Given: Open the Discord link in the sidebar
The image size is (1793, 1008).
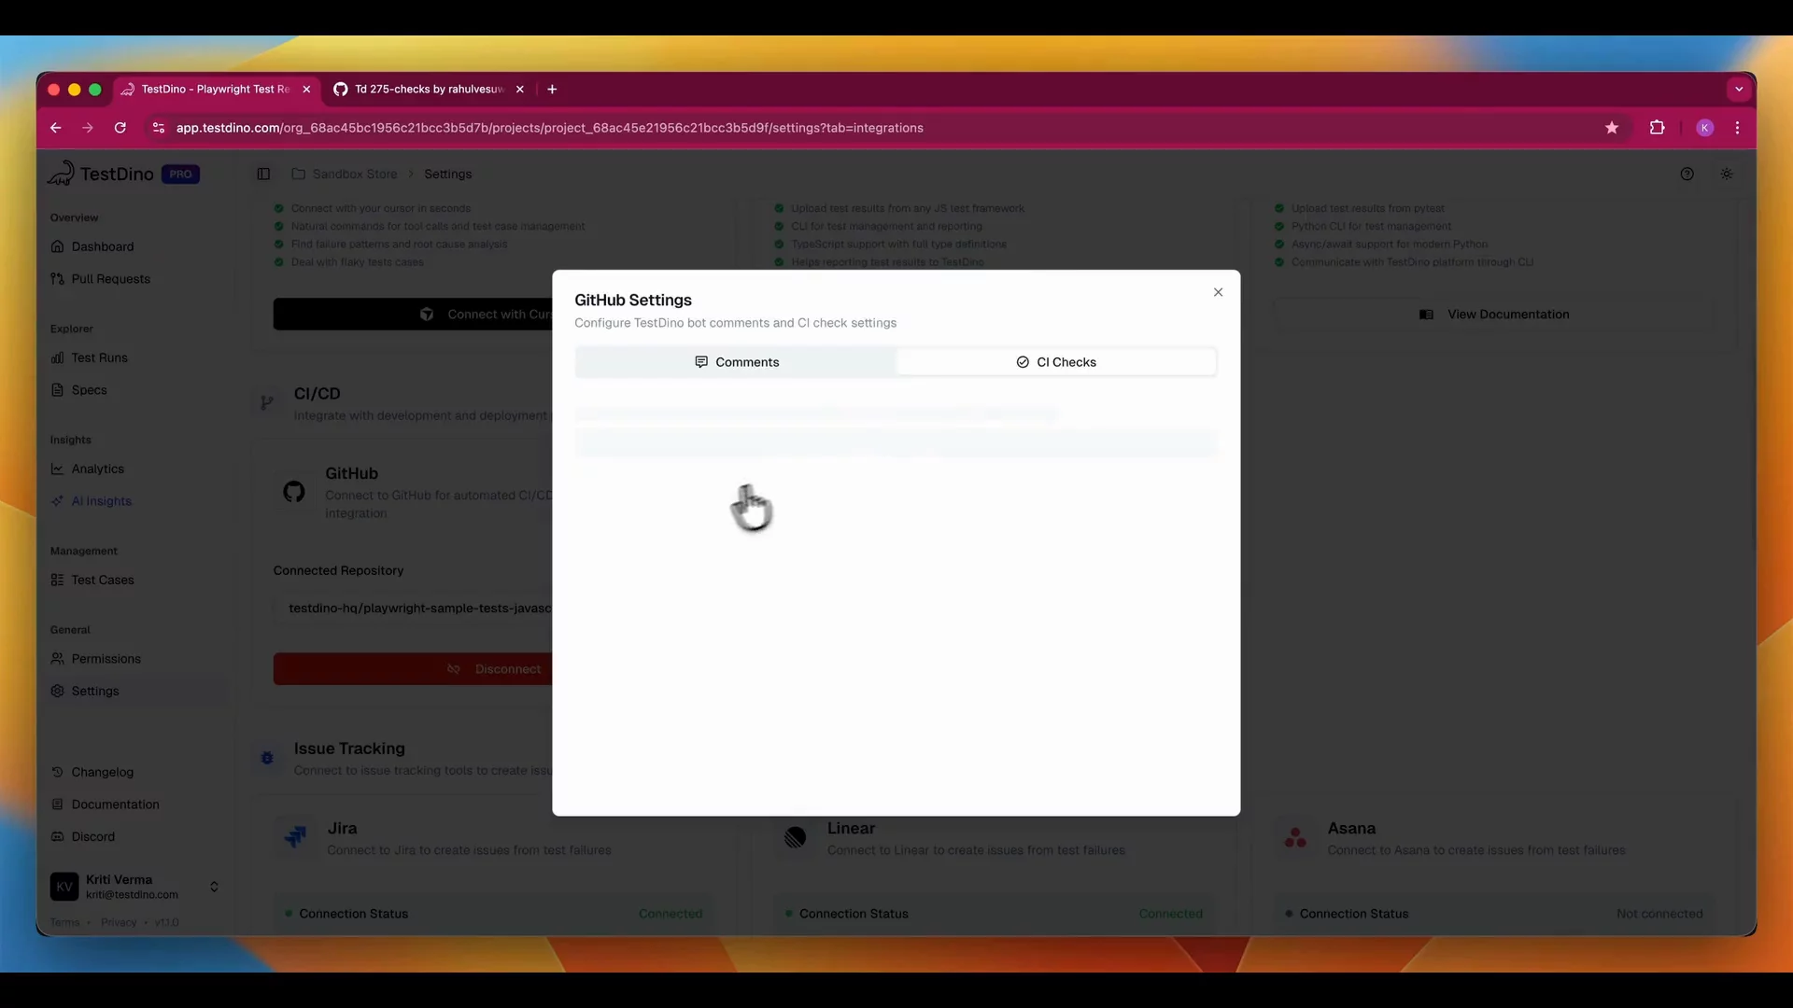Looking at the screenshot, I should [93, 836].
